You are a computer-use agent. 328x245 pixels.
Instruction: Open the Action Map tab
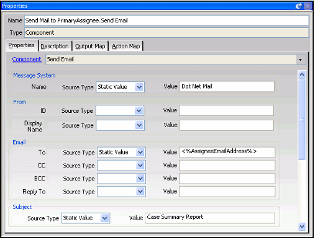[x=126, y=46]
